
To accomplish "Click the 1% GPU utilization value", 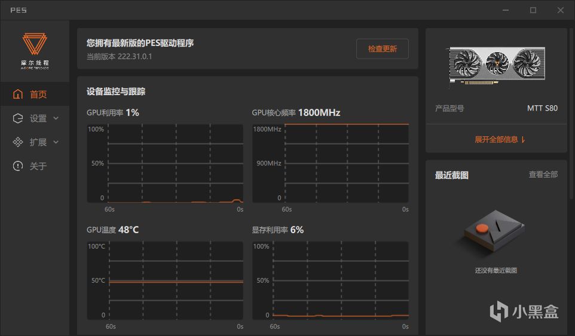I will [x=132, y=112].
